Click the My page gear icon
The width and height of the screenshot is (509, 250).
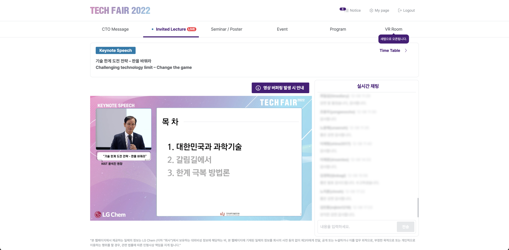[371, 11]
